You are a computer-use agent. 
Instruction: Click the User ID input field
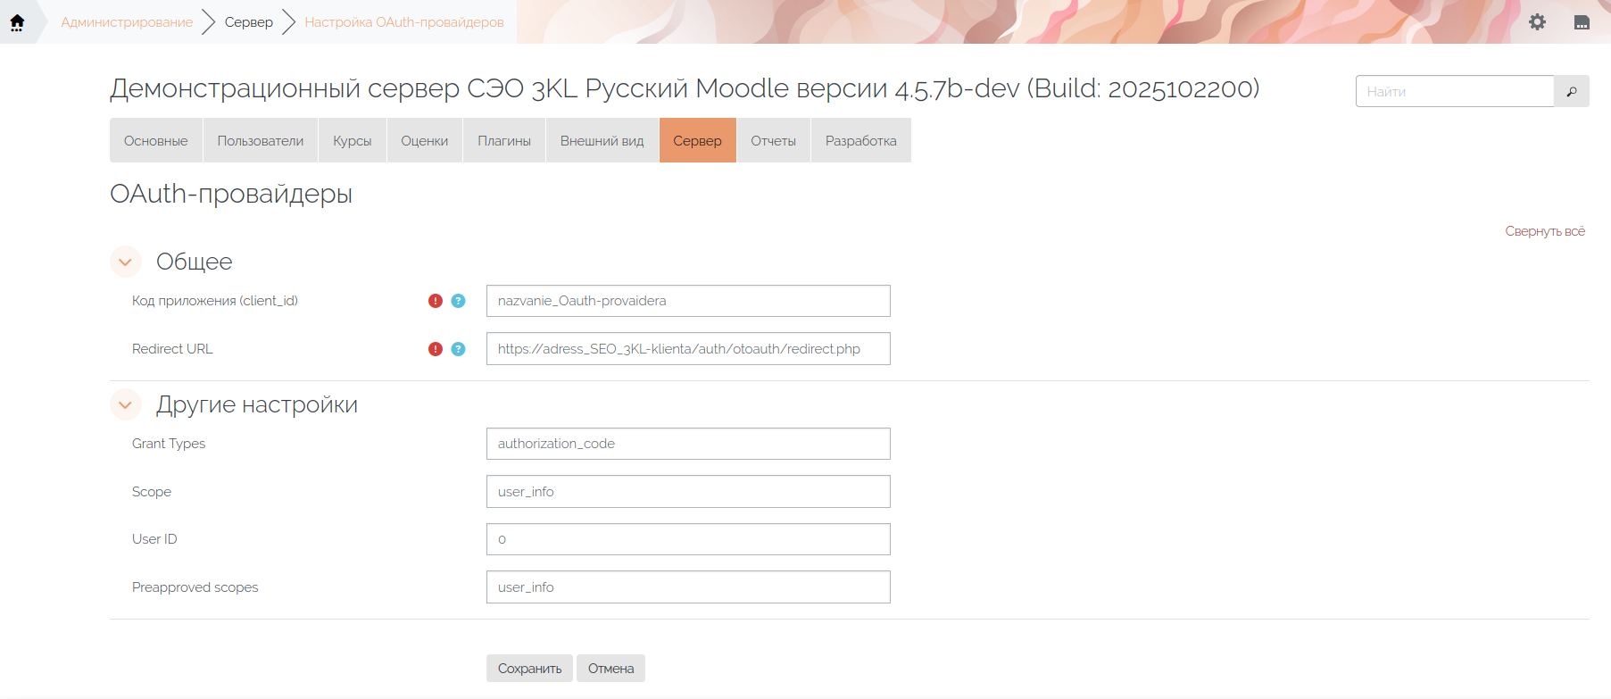(x=688, y=539)
